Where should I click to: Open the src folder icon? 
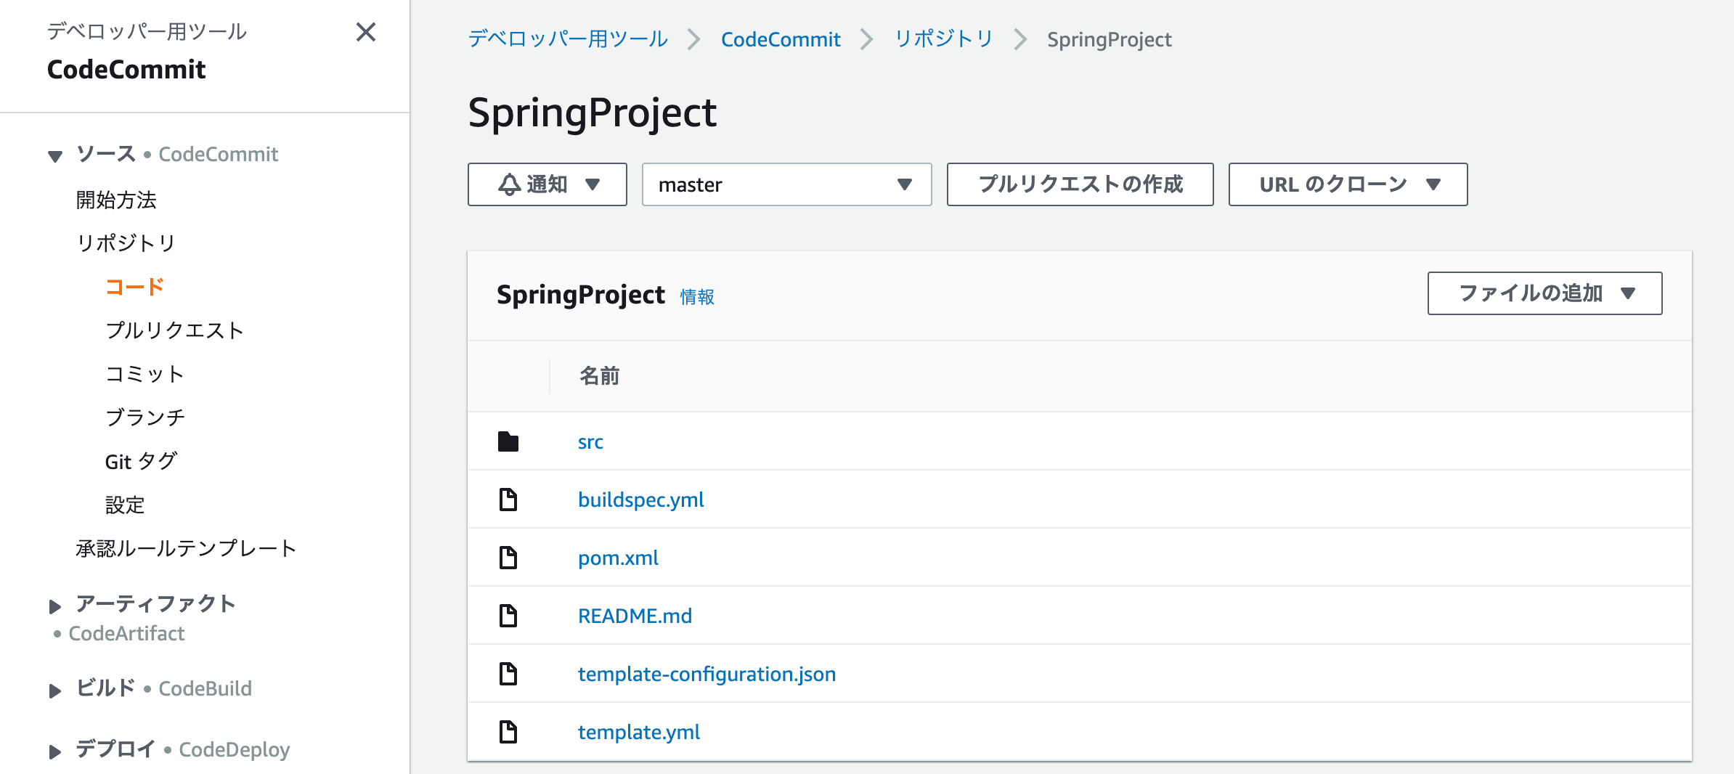(x=508, y=441)
